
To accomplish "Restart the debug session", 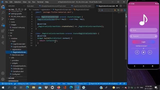I will pos(118,10).
